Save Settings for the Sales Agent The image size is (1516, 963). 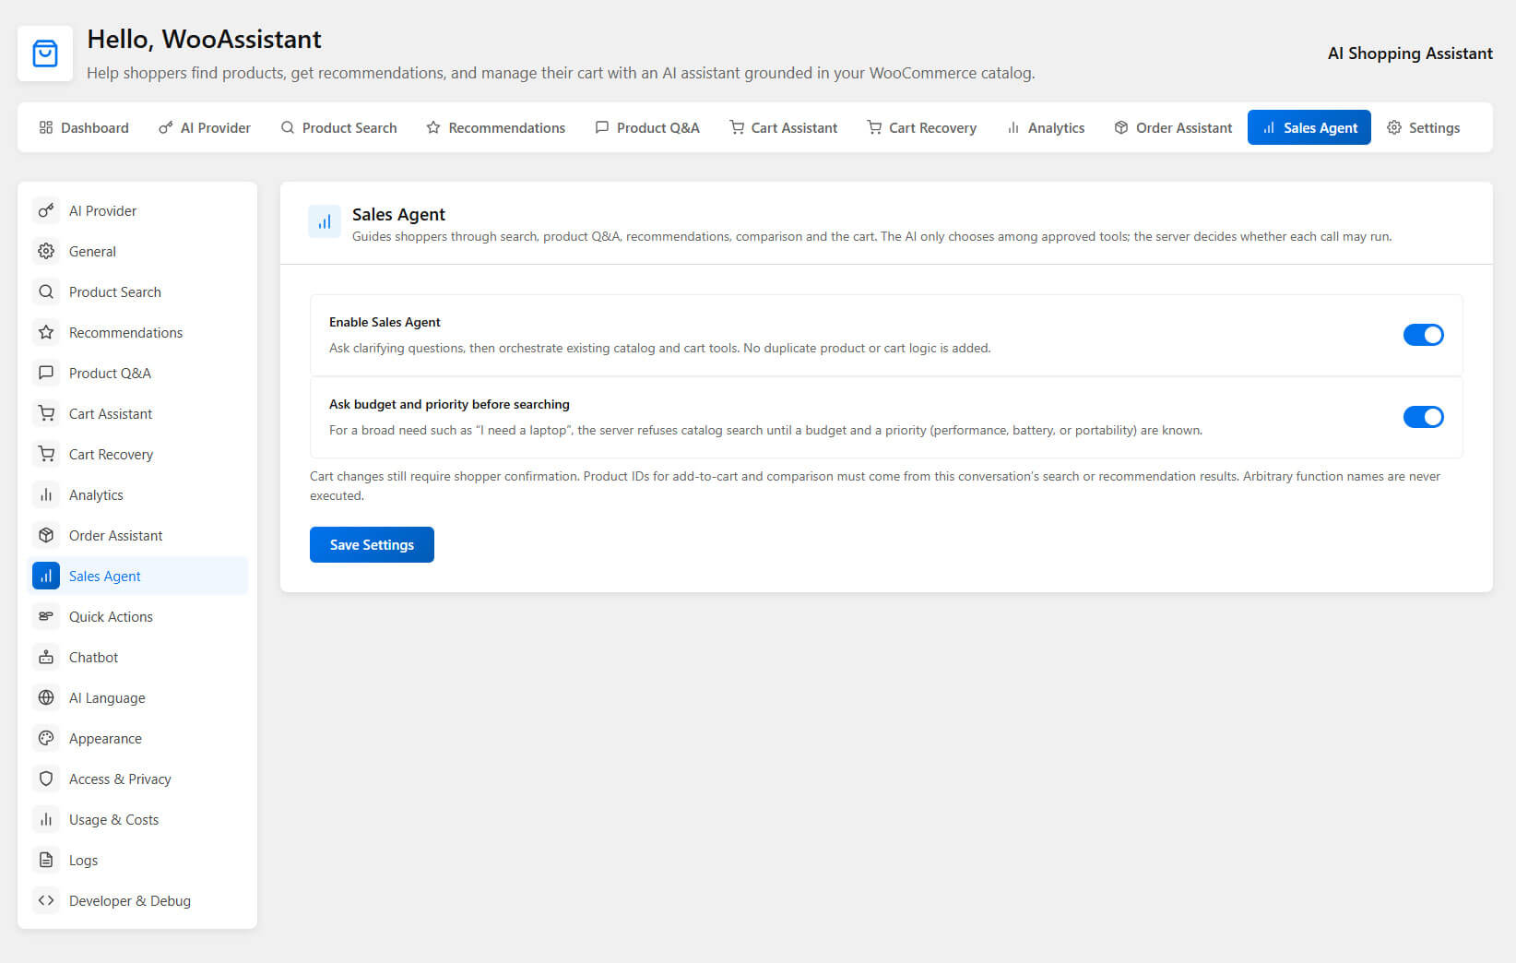(372, 545)
